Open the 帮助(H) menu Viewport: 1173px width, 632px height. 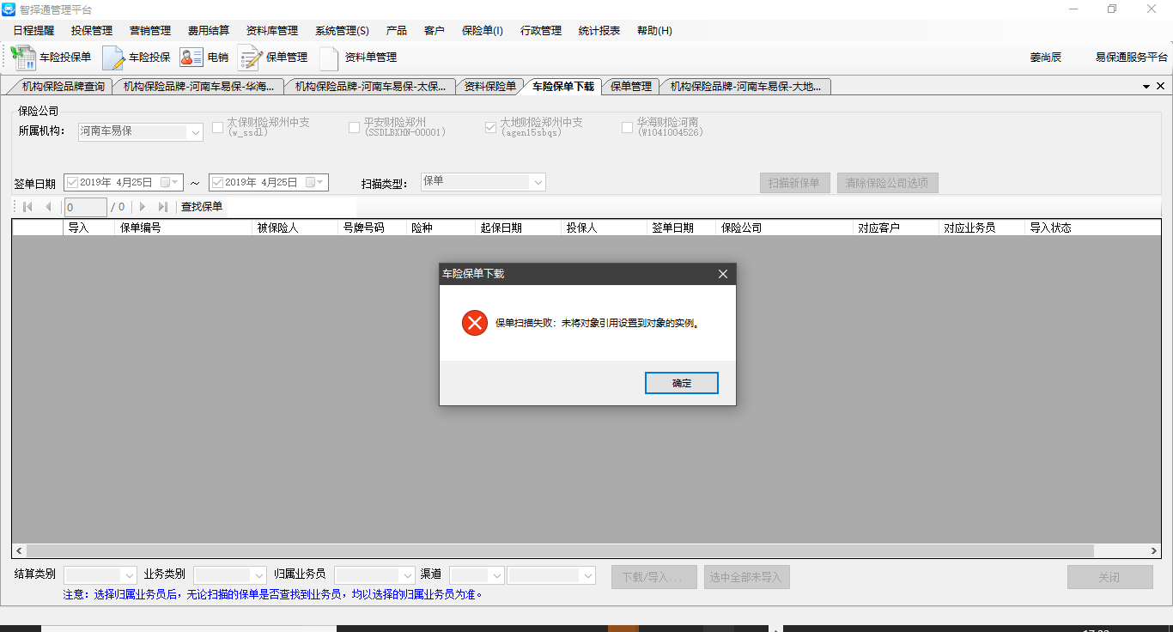[654, 31]
